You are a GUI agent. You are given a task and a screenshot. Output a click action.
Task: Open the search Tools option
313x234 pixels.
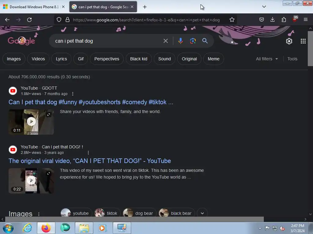(x=292, y=59)
